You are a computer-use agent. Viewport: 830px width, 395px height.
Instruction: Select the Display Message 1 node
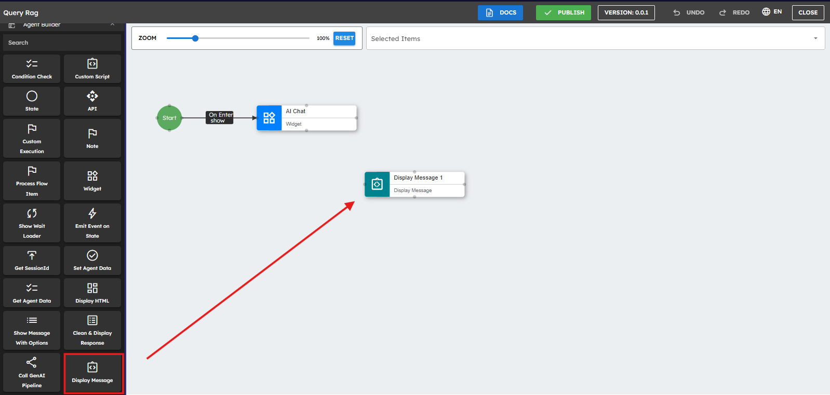[414, 184]
